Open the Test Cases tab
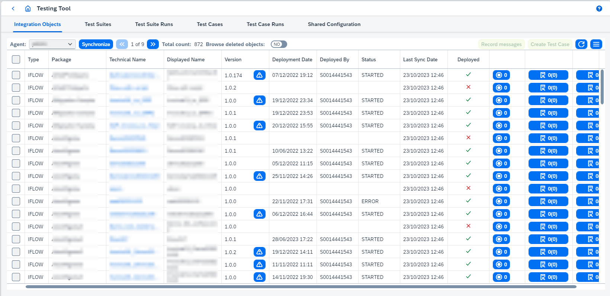The image size is (610, 296). (x=210, y=24)
